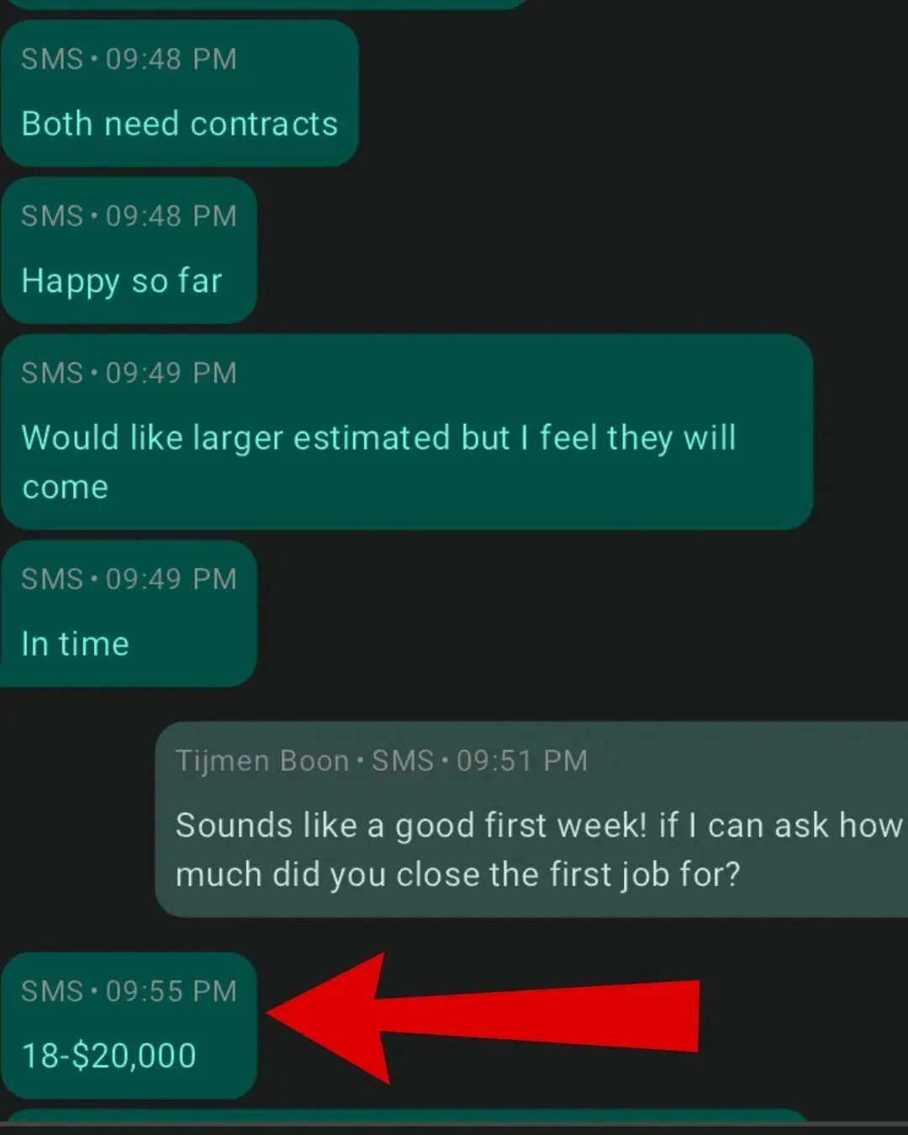Select the "Both need contracts" message bubble

pyautogui.click(x=180, y=93)
